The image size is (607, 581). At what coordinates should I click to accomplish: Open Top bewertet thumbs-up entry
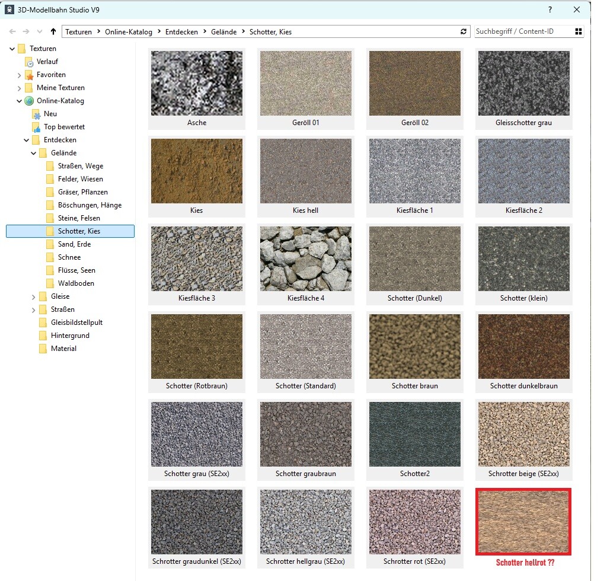(x=36, y=127)
